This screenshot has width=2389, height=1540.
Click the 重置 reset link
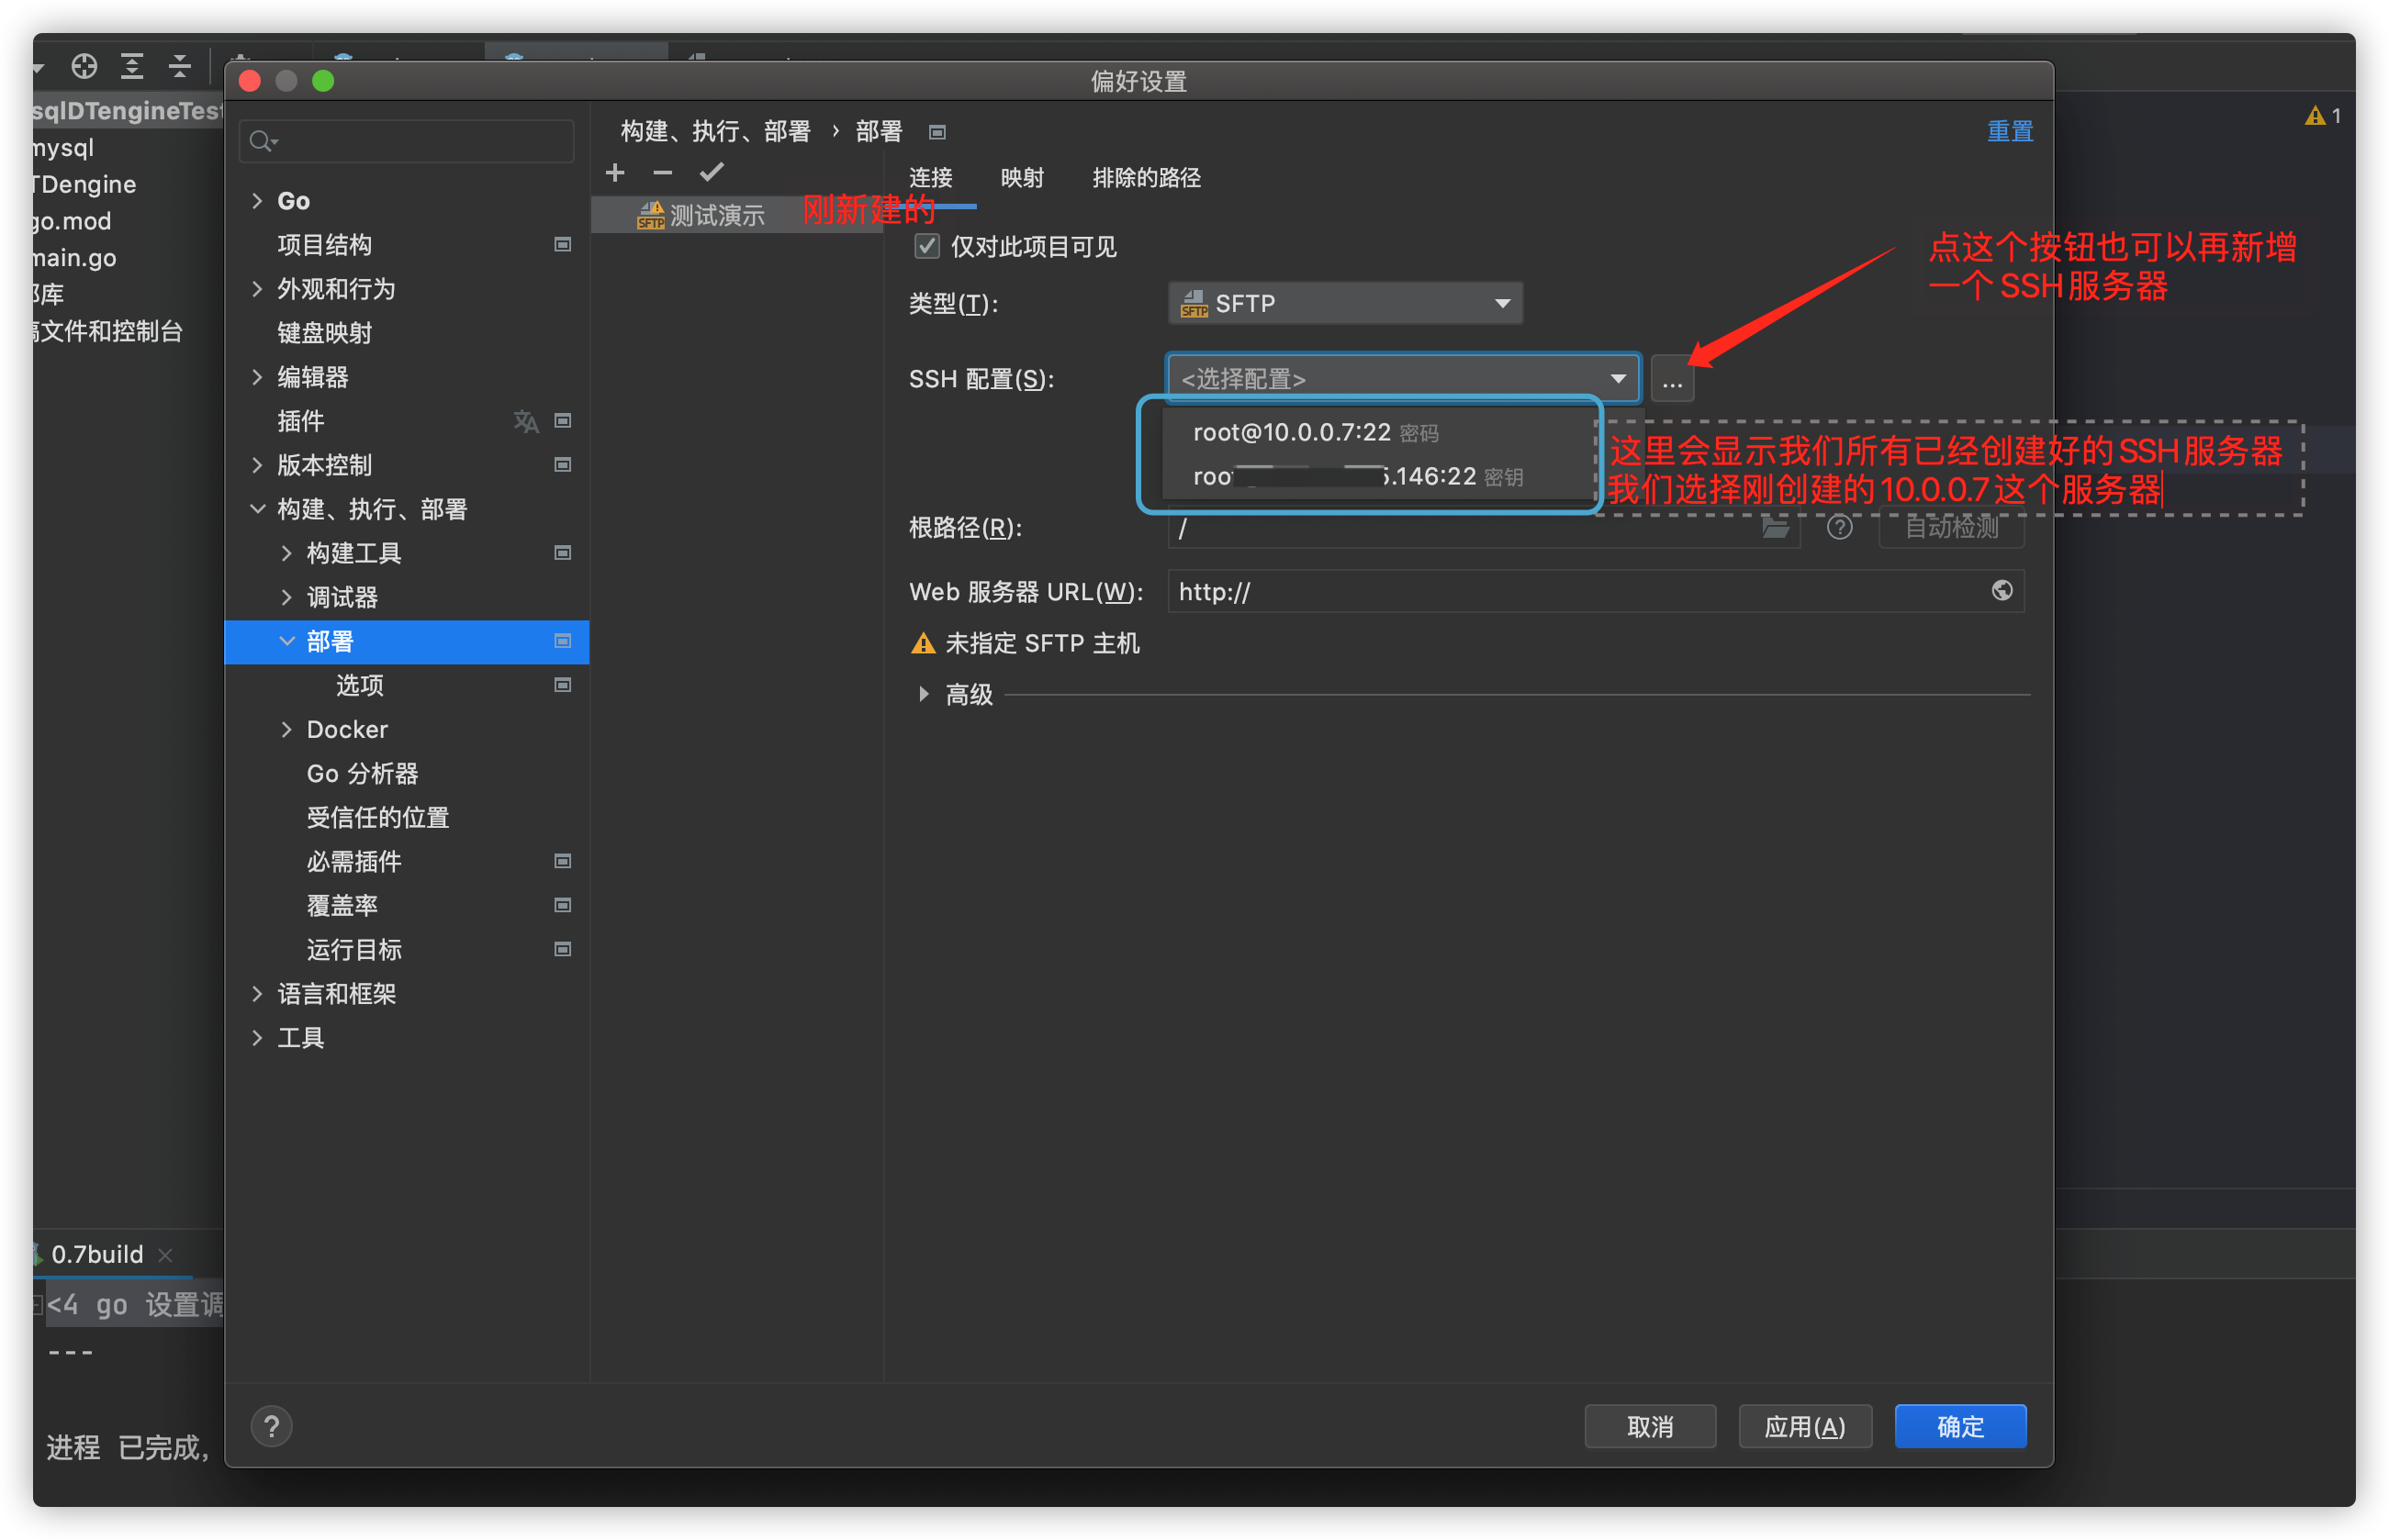point(2009,131)
